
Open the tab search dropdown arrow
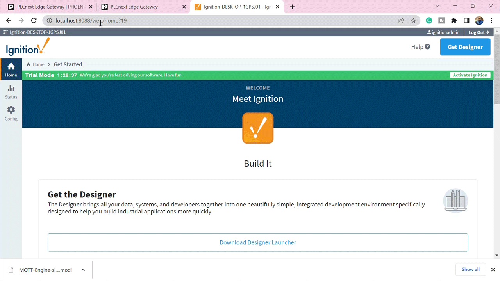[437, 6]
